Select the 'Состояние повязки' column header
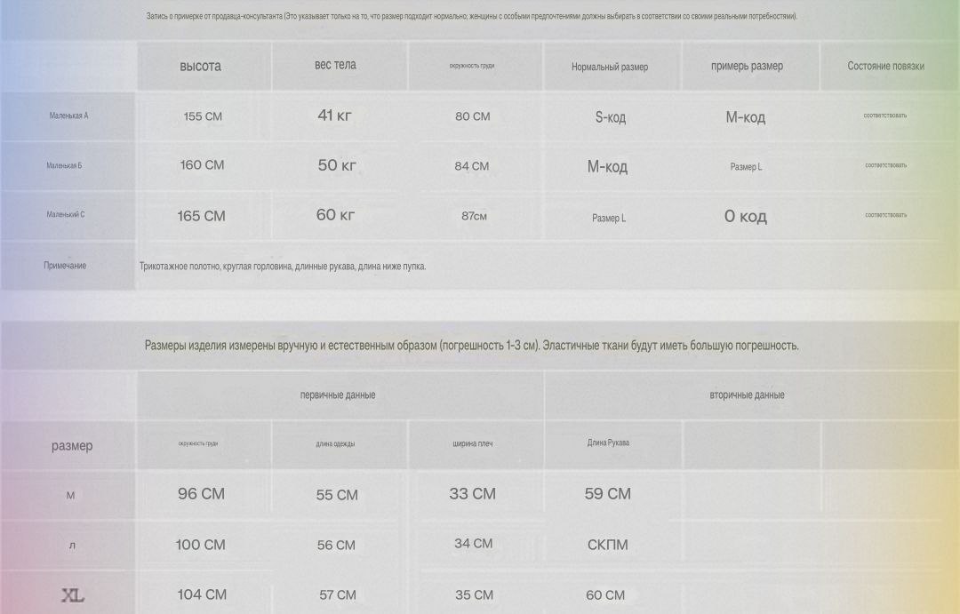The width and height of the screenshot is (960, 614). tap(885, 67)
